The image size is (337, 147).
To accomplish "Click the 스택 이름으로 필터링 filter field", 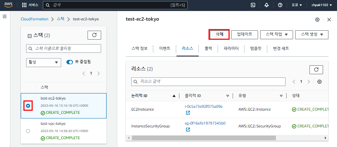I will pos(64,49).
